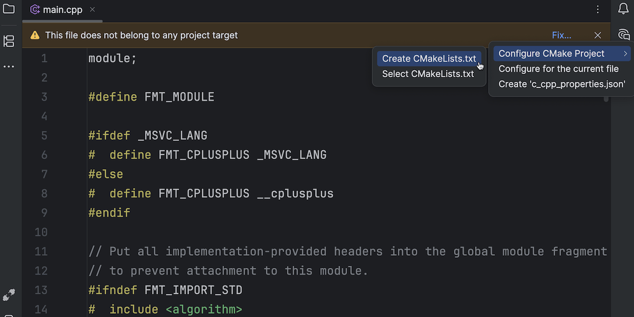The width and height of the screenshot is (634, 317).
Task: Click the Fix... link in the banner
Action: point(562,35)
